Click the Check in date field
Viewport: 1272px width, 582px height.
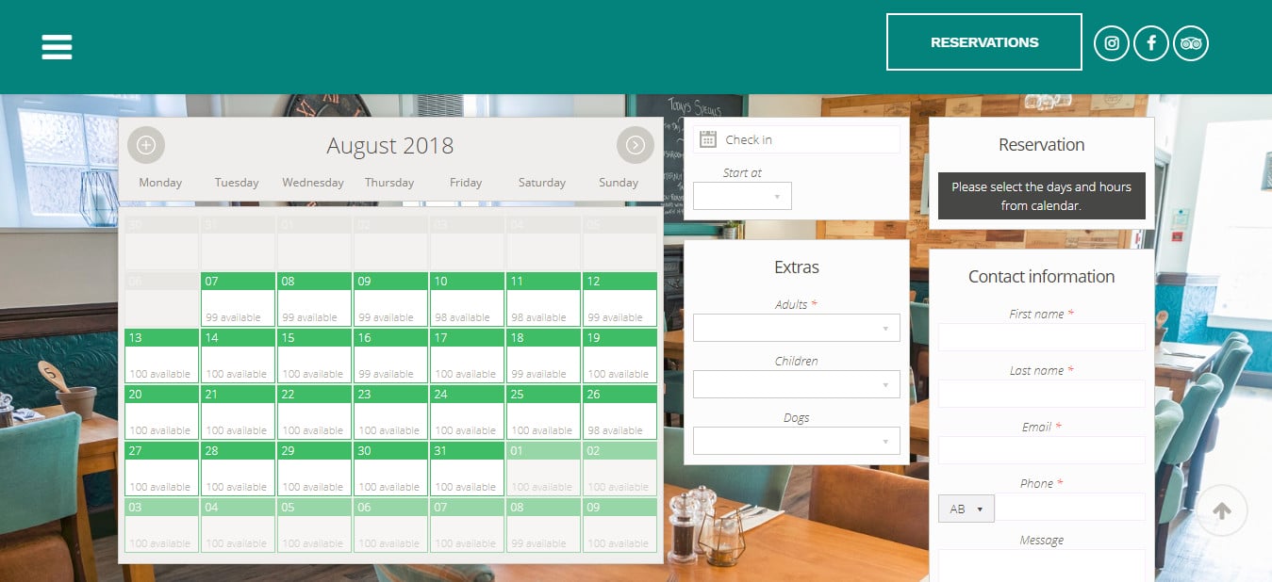pyautogui.click(x=797, y=139)
